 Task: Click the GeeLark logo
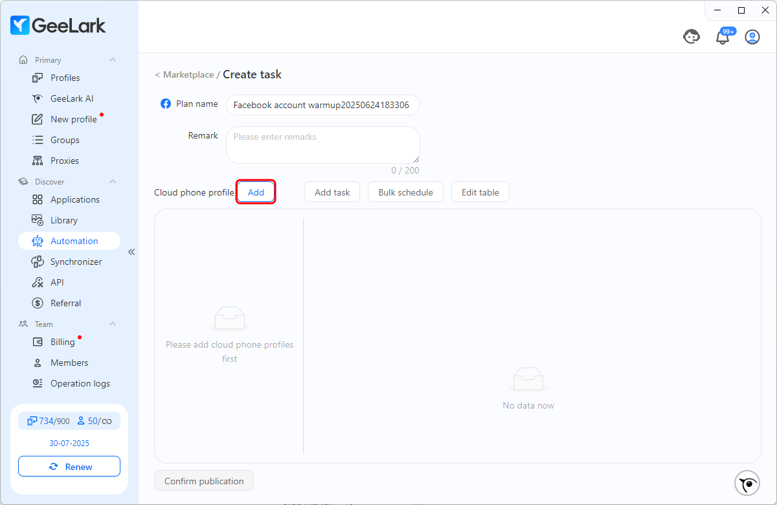[58, 25]
